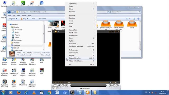Image resolution: width=169 pixels, height=95 pixels.
Task: Expand the Open submenu
Action: click(x=81, y=6)
